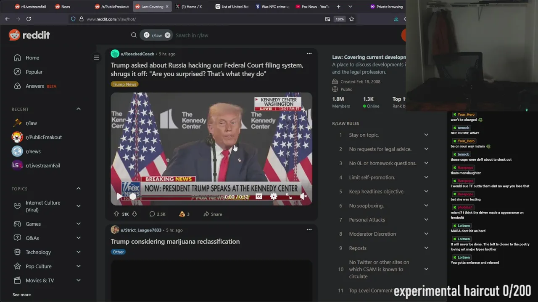Open the list all tabs chevron
The image size is (538, 302).
click(350, 7)
